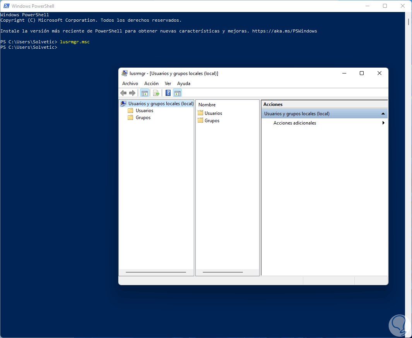Select Usuarios label in the left tree
Image resolution: width=412 pixels, height=338 pixels.
145,111
